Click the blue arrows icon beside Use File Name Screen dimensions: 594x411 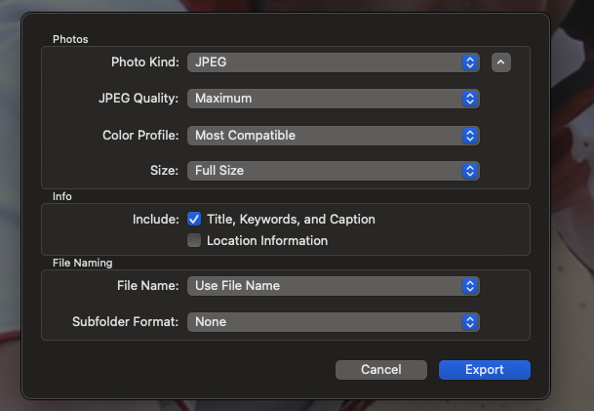coord(470,286)
